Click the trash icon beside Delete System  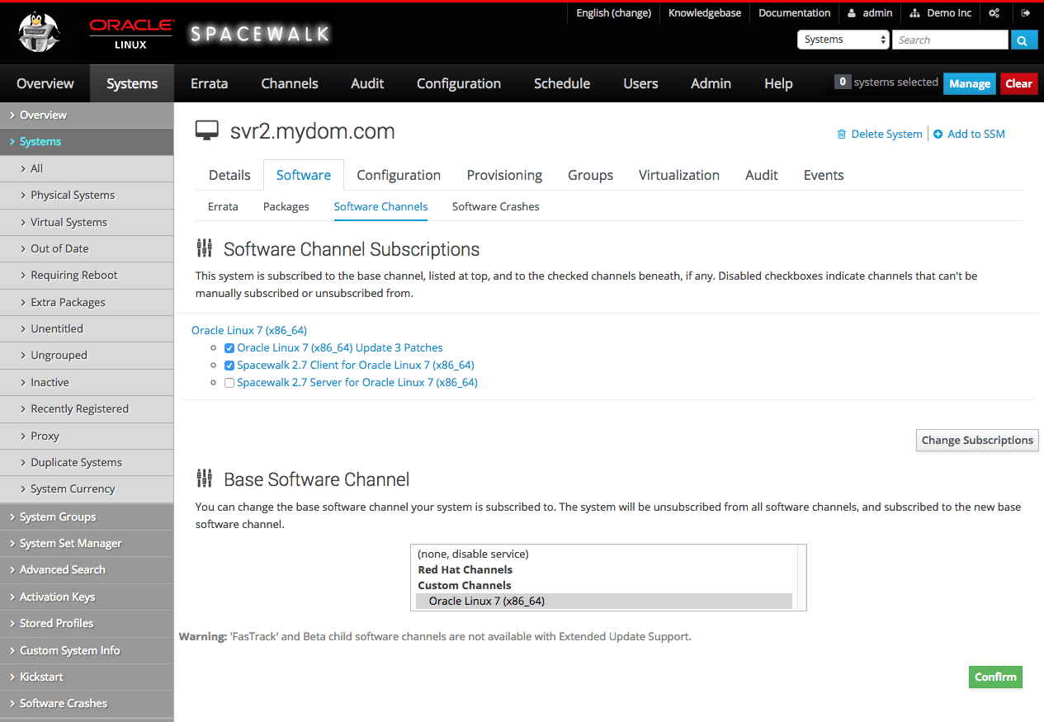pos(842,134)
